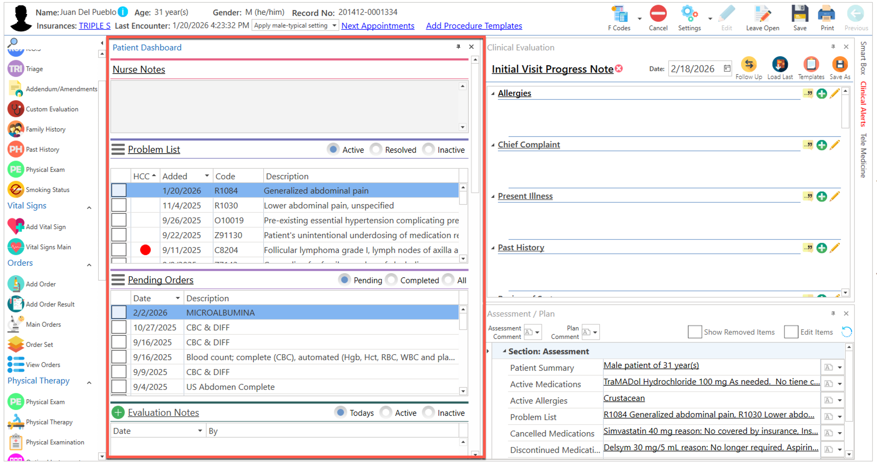Click the Next Appointments link
The width and height of the screenshot is (877, 463).
[377, 26]
